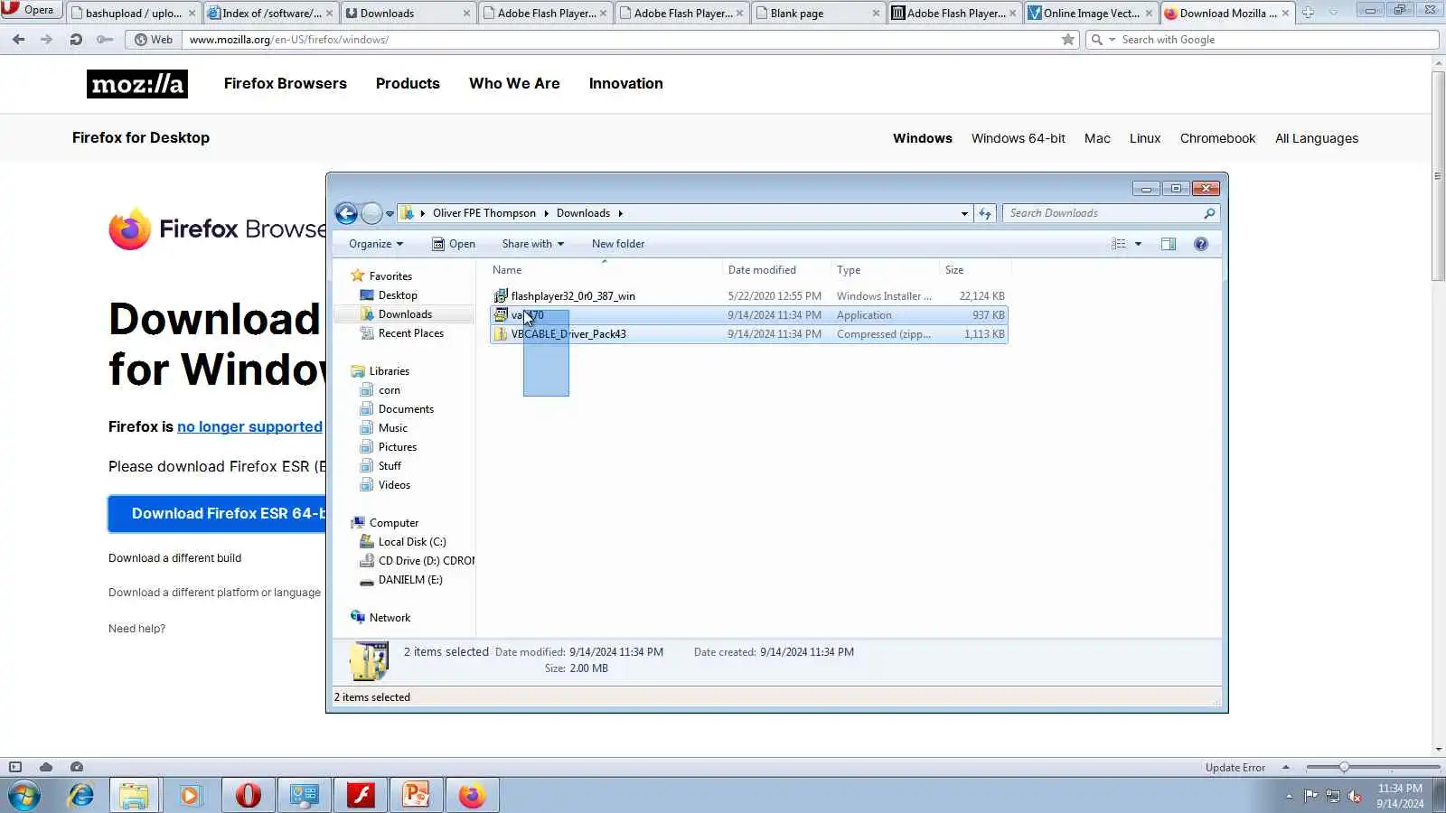The width and height of the screenshot is (1446, 813).
Task: Open the Products menu
Action: 408,83
